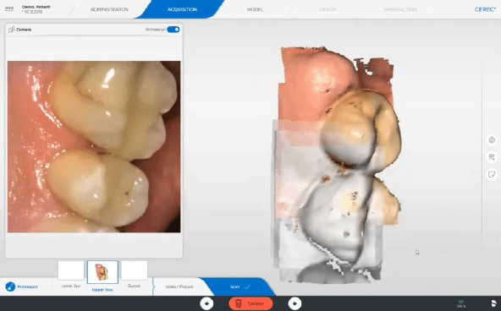Expand the step chevron before Video / Picture
The image size is (501, 311).
pos(154,286)
